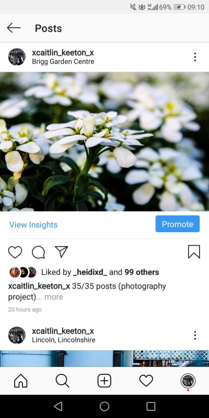
Task: Open activity tab with heart icon
Action: 146,381
